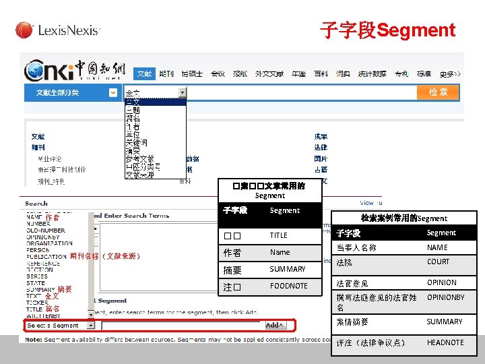Click the orange 检索 search button

click(438, 92)
